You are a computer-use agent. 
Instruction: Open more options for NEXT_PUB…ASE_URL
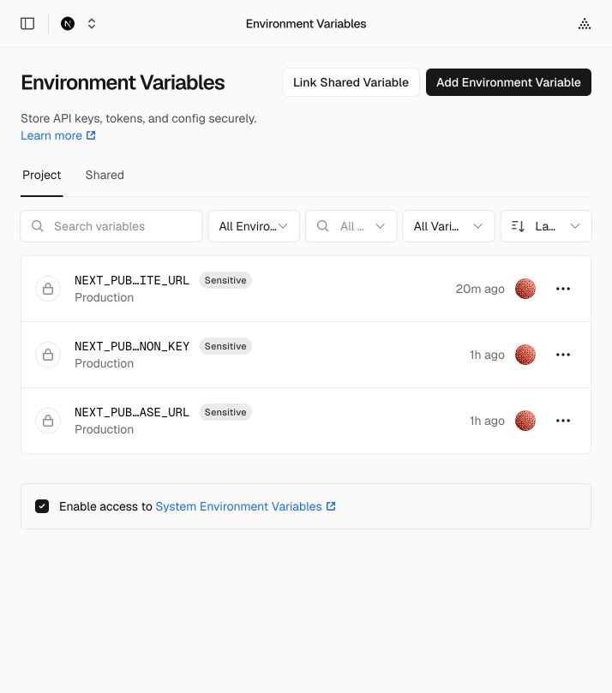(563, 421)
